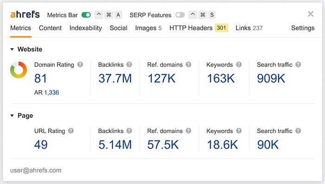This screenshot has height=184, width=325.
Task: Click the ahrefs logo
Action: coord(25,15)
